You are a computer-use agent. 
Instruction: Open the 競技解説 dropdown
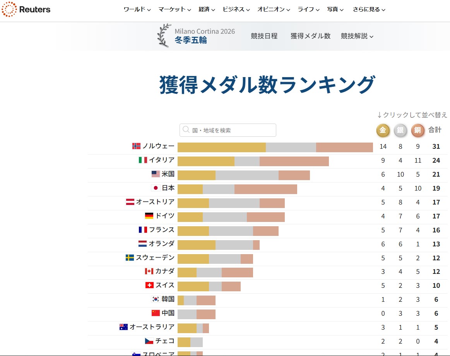(357, 36)
